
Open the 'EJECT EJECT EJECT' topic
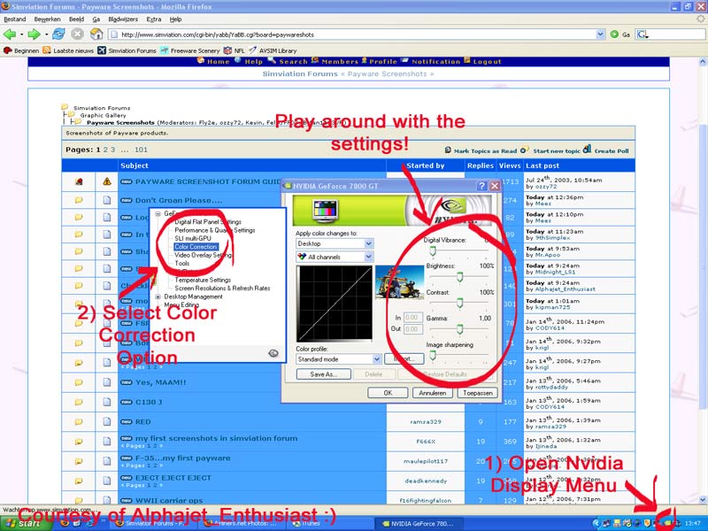(x=173, y=478)
